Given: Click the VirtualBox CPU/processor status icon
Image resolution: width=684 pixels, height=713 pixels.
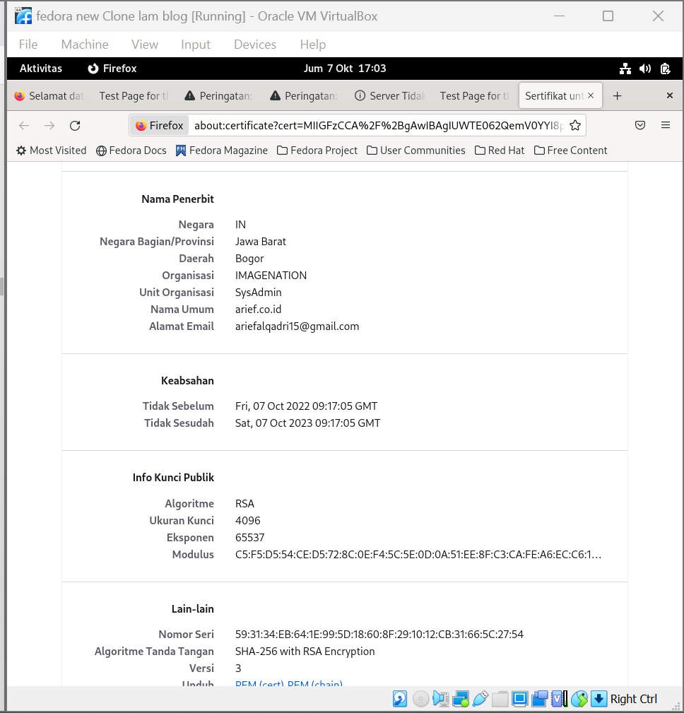Looking at the screenshot, I should point(560,698).
